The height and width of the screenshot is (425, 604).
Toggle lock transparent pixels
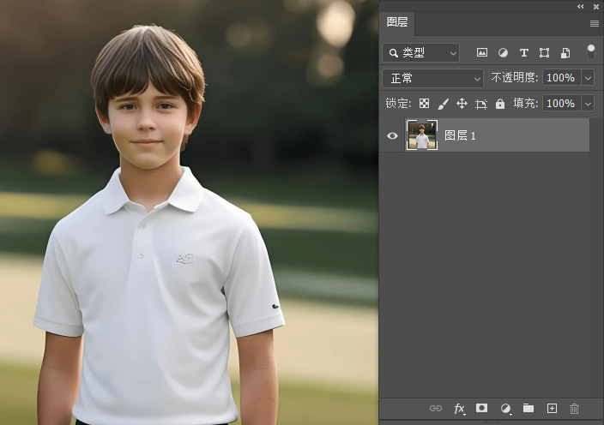(x=424, y=104)
